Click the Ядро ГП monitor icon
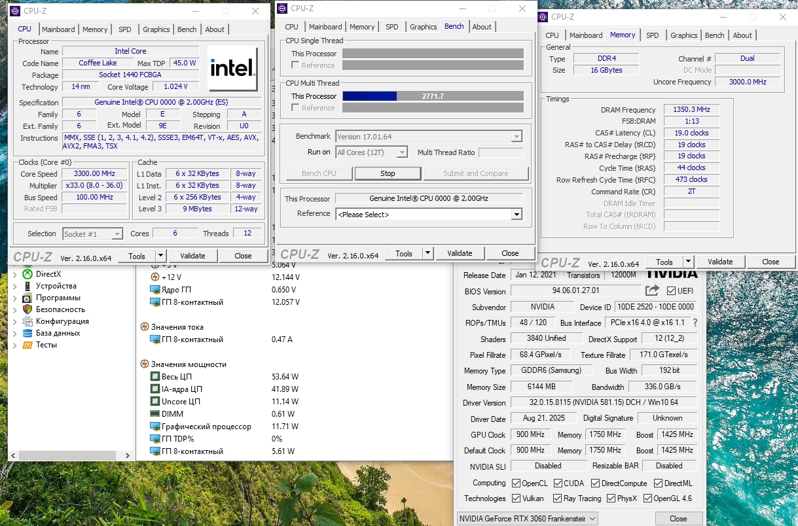This screenshot has height=526, width=798. pos(155,290)
